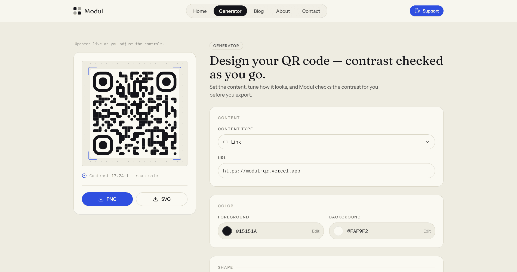This screenshot has height=272, width=517.
Task: Click the Modul logo icon
Action: coord(77,11)
